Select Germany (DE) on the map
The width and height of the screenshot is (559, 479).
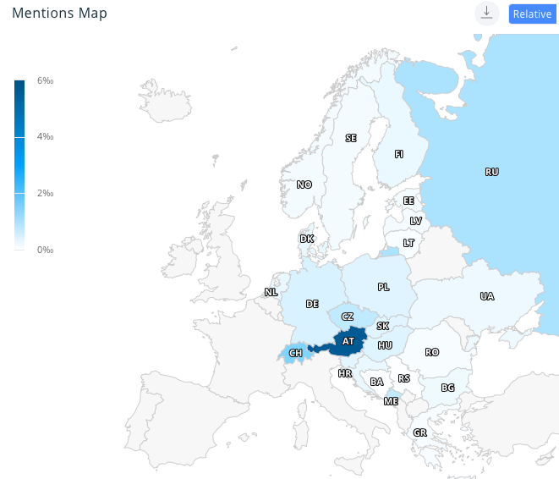tap(312, 303)
